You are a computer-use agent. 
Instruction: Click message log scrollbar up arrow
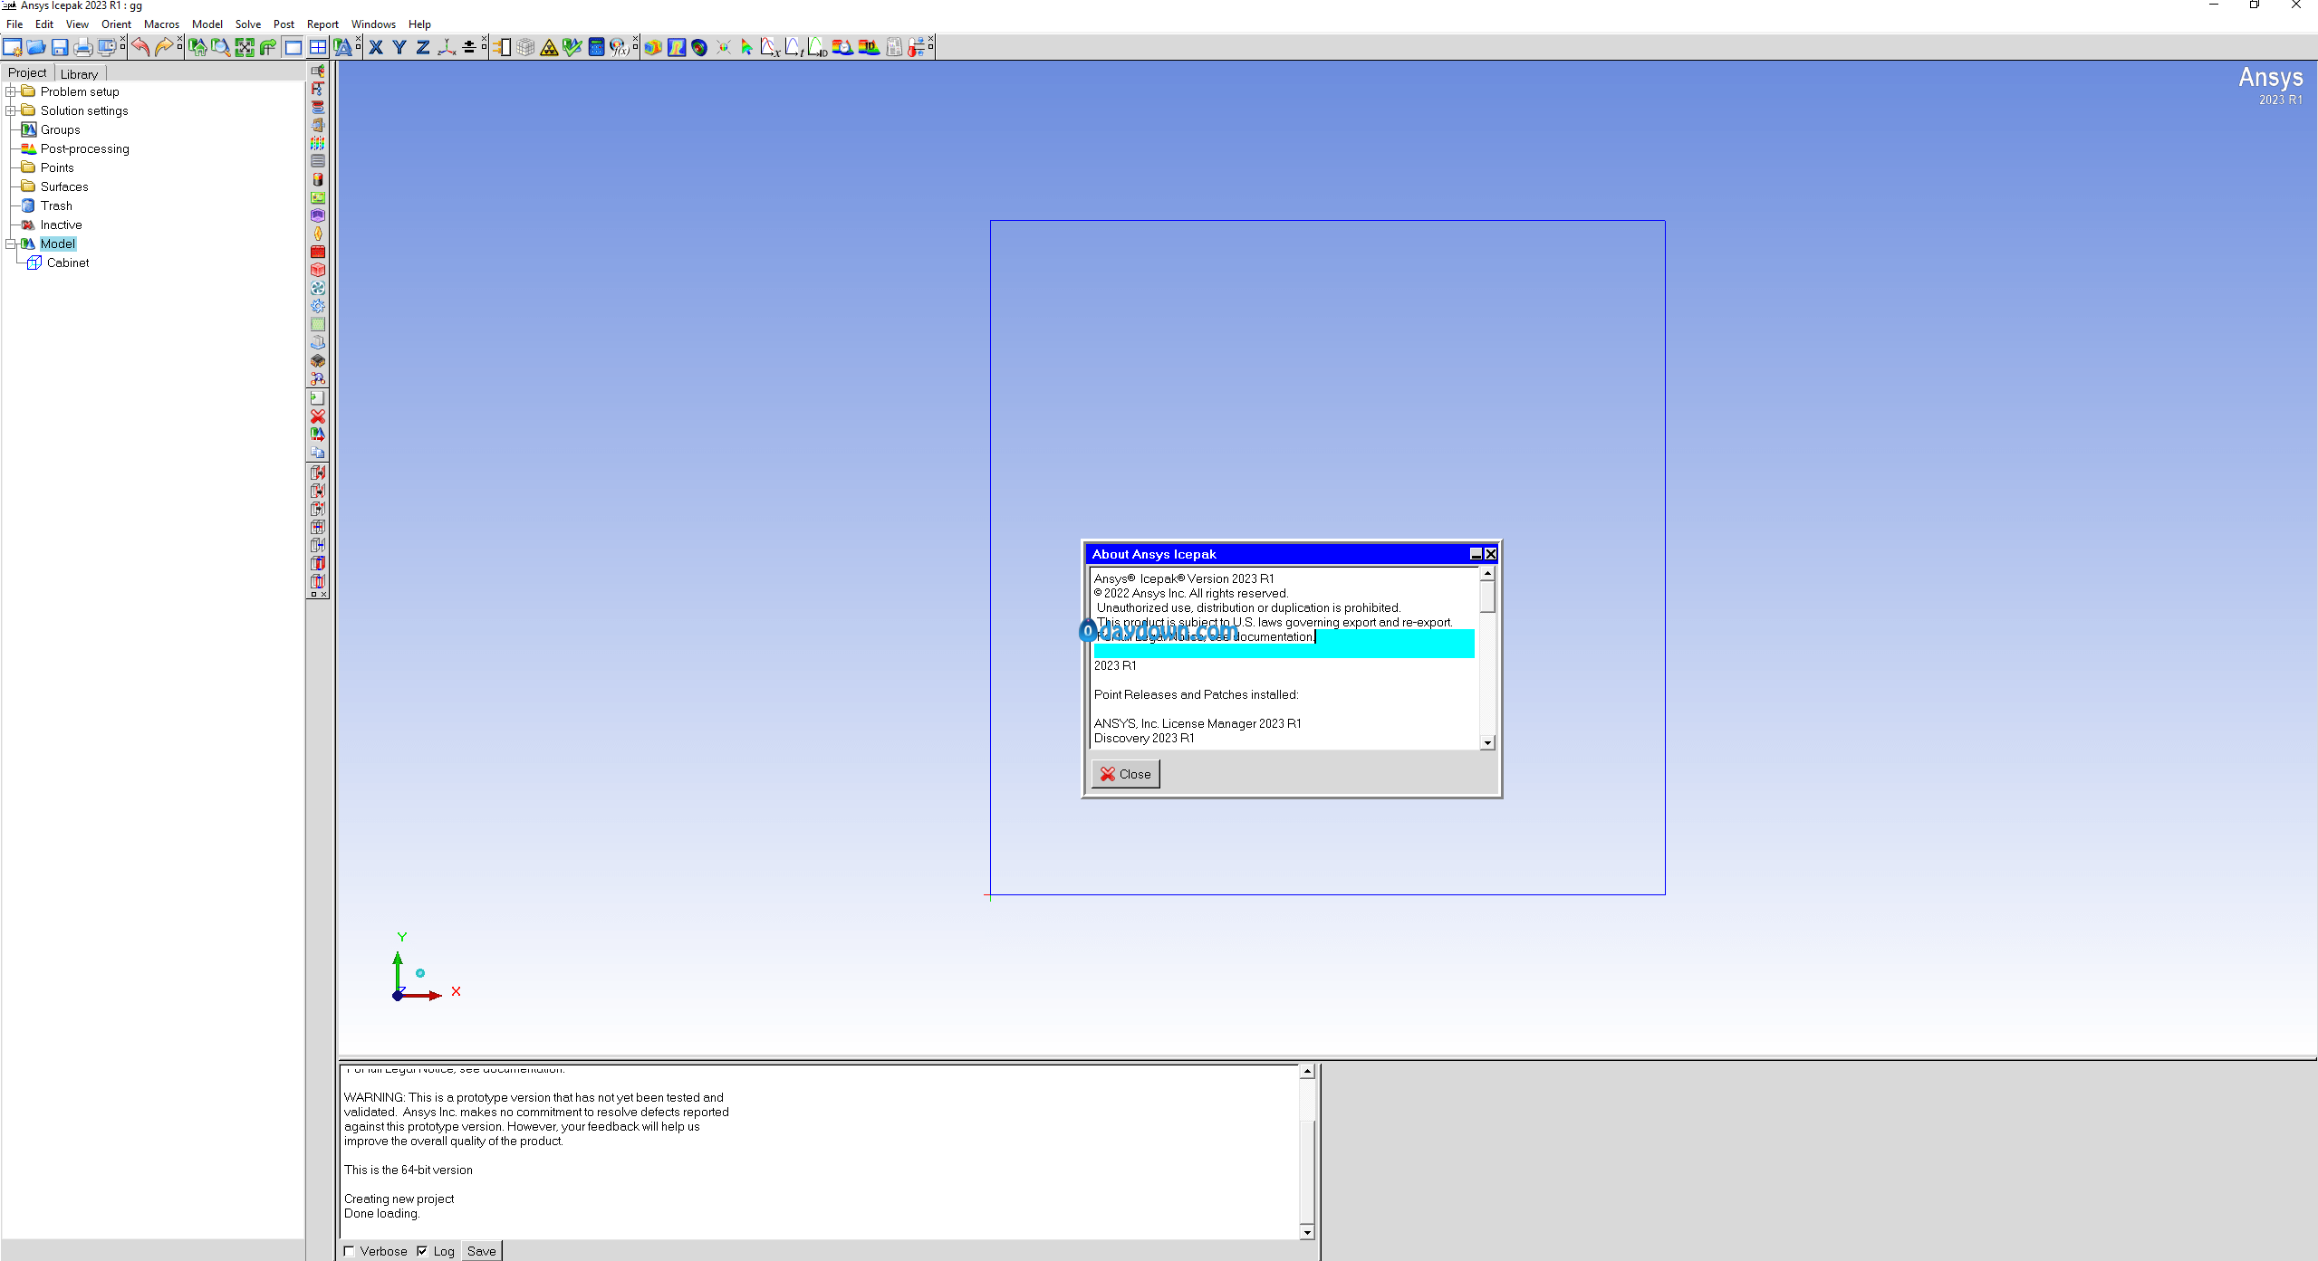[x=1307, y=1072]
